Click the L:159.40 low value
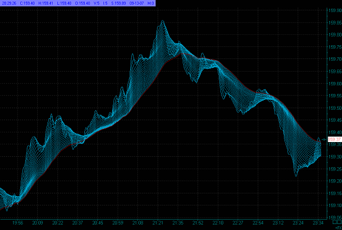 (x=64, y=3)
